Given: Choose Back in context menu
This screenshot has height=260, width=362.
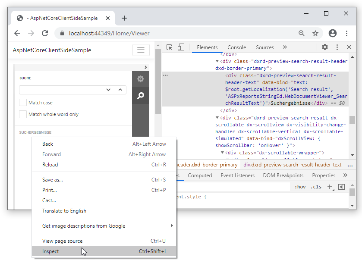Looking at the screenshot, I should click(x=104, y=144).
